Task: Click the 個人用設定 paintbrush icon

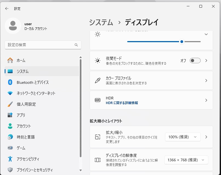Action: coord(10,104)
